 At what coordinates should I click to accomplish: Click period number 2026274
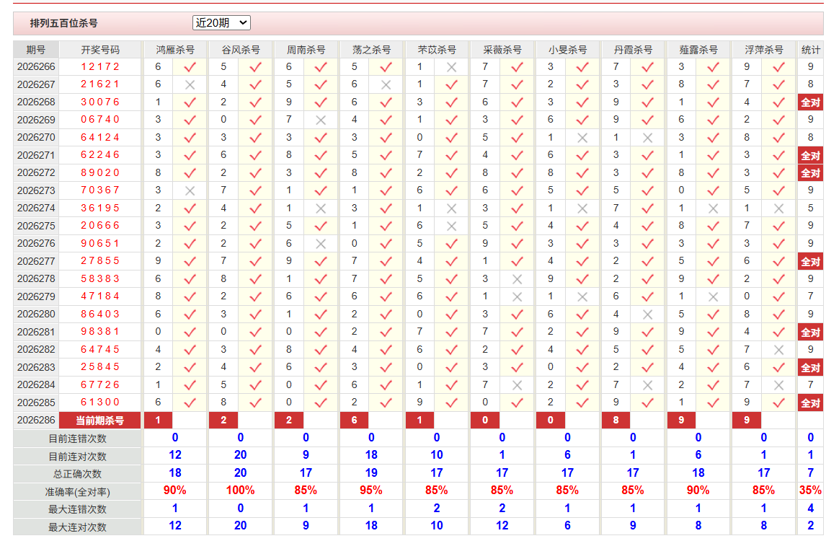tap(36, 208)
